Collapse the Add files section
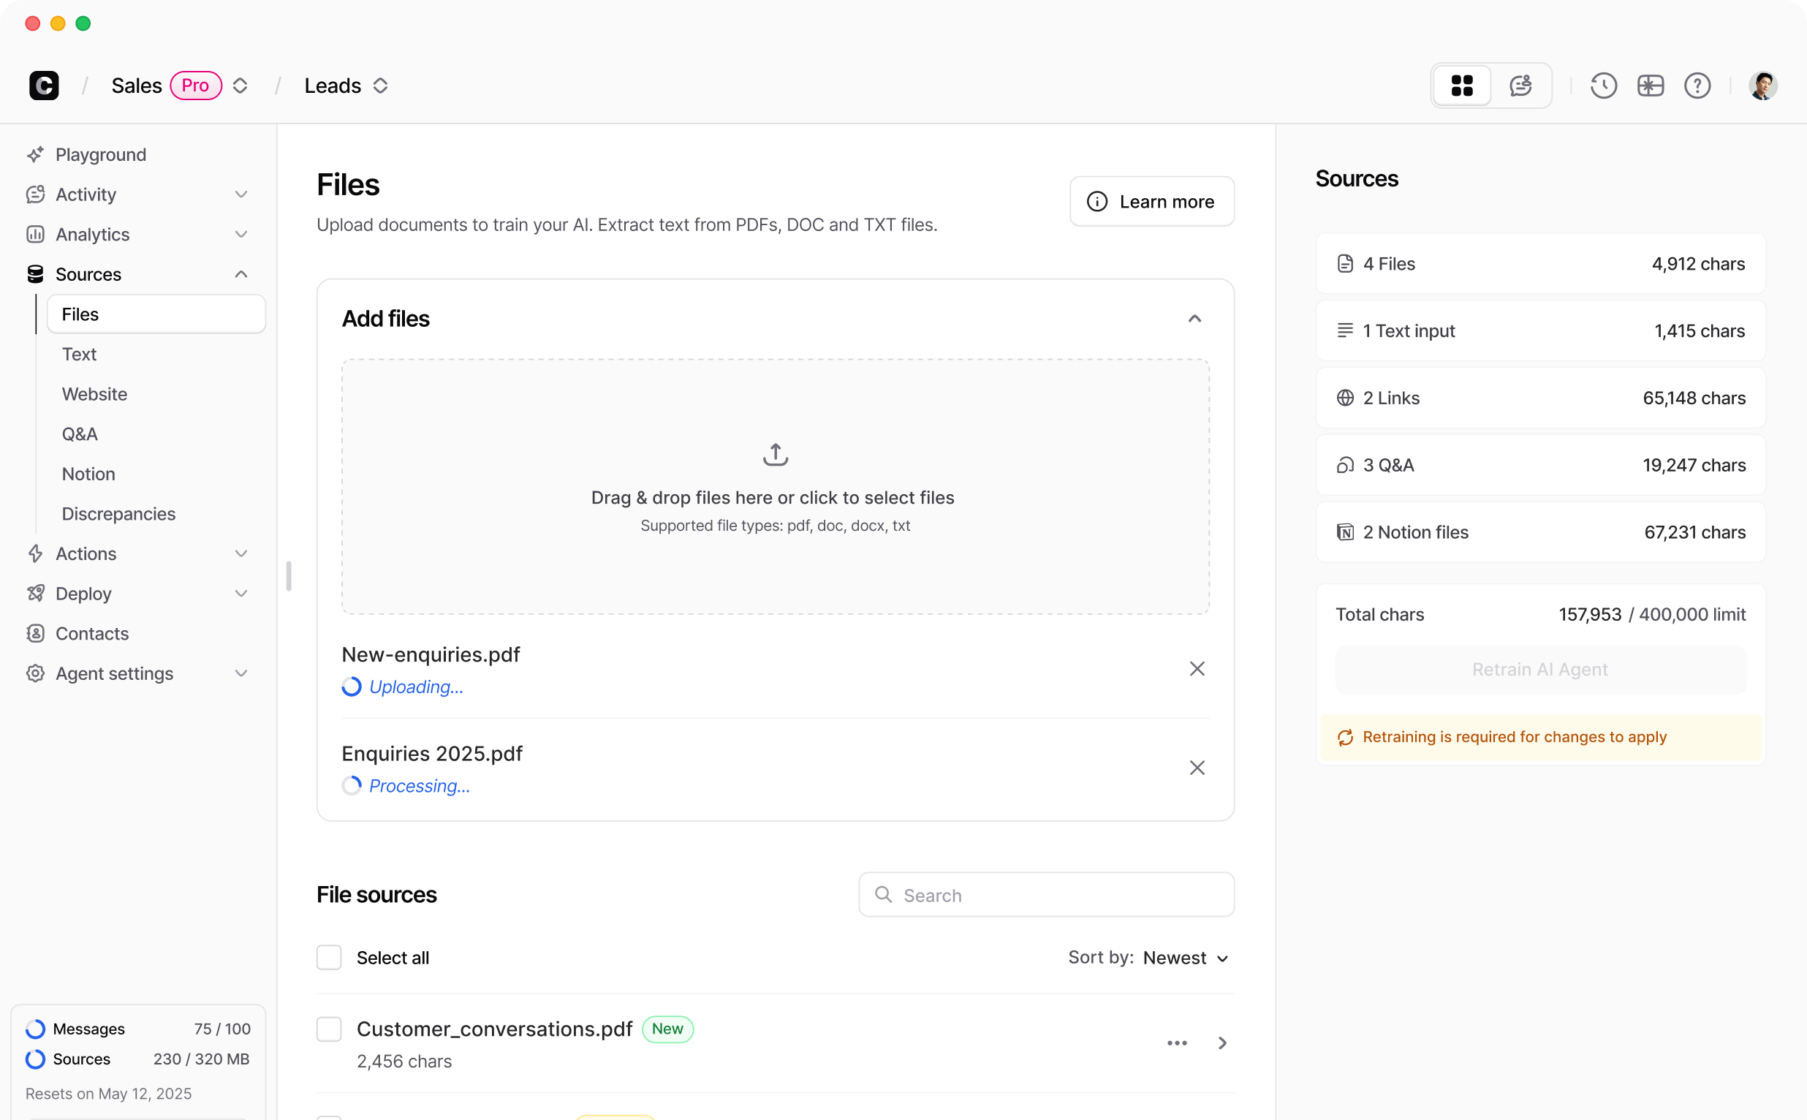Image resolution: width=1807 pixels, height=1120 pixels. click(1194, 318)
